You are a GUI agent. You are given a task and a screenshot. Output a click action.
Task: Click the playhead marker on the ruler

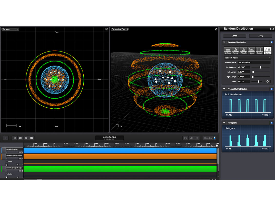217,146
